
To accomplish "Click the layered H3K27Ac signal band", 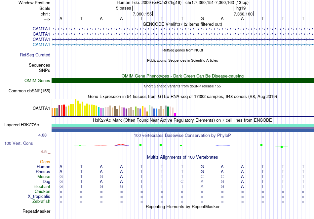I will coord(182,128).
